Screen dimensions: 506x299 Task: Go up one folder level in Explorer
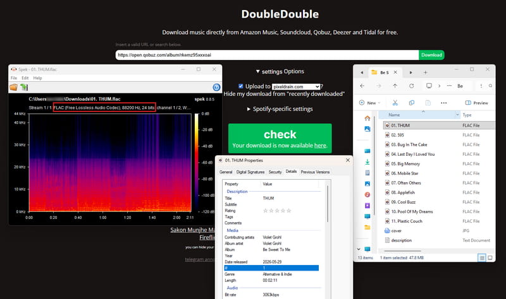click(x=395, y=86)
